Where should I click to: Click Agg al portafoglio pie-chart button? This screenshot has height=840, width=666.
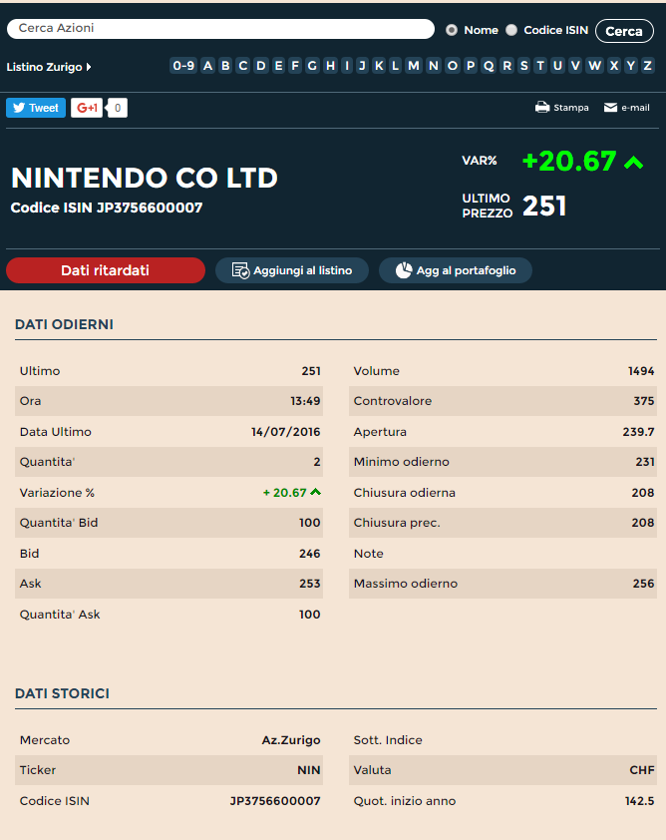click(x=455, y=270)
